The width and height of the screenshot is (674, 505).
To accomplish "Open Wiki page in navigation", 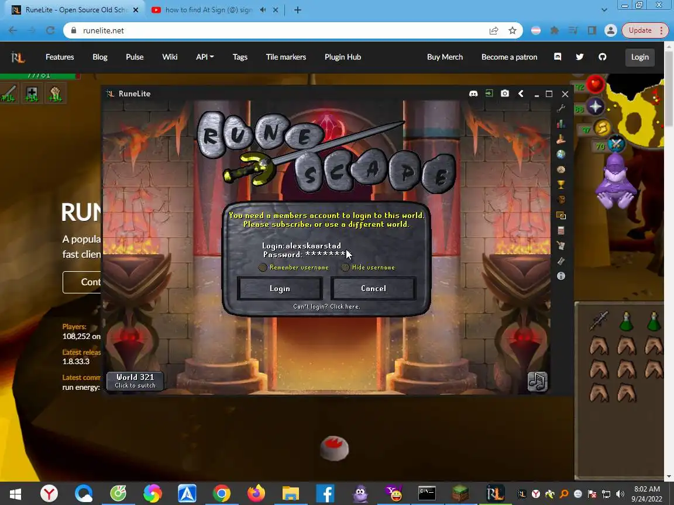I will click(170, 57).
